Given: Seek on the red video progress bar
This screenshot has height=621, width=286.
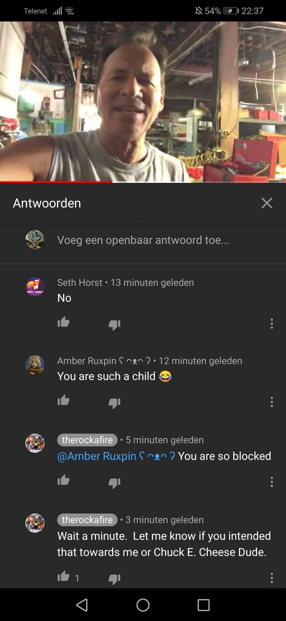Looking at the screenshot, I should (x=143, y=182).
